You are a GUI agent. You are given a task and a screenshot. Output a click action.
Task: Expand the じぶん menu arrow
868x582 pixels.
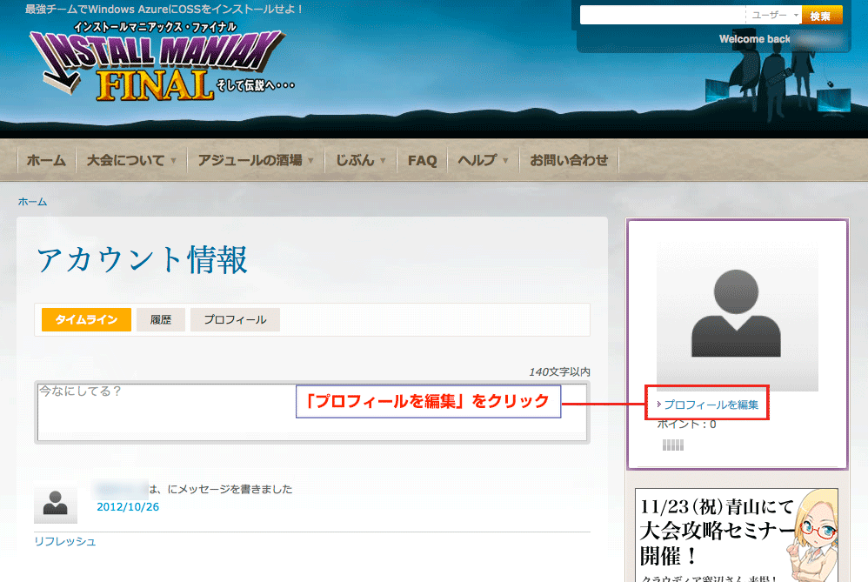(x=383, y=161)
